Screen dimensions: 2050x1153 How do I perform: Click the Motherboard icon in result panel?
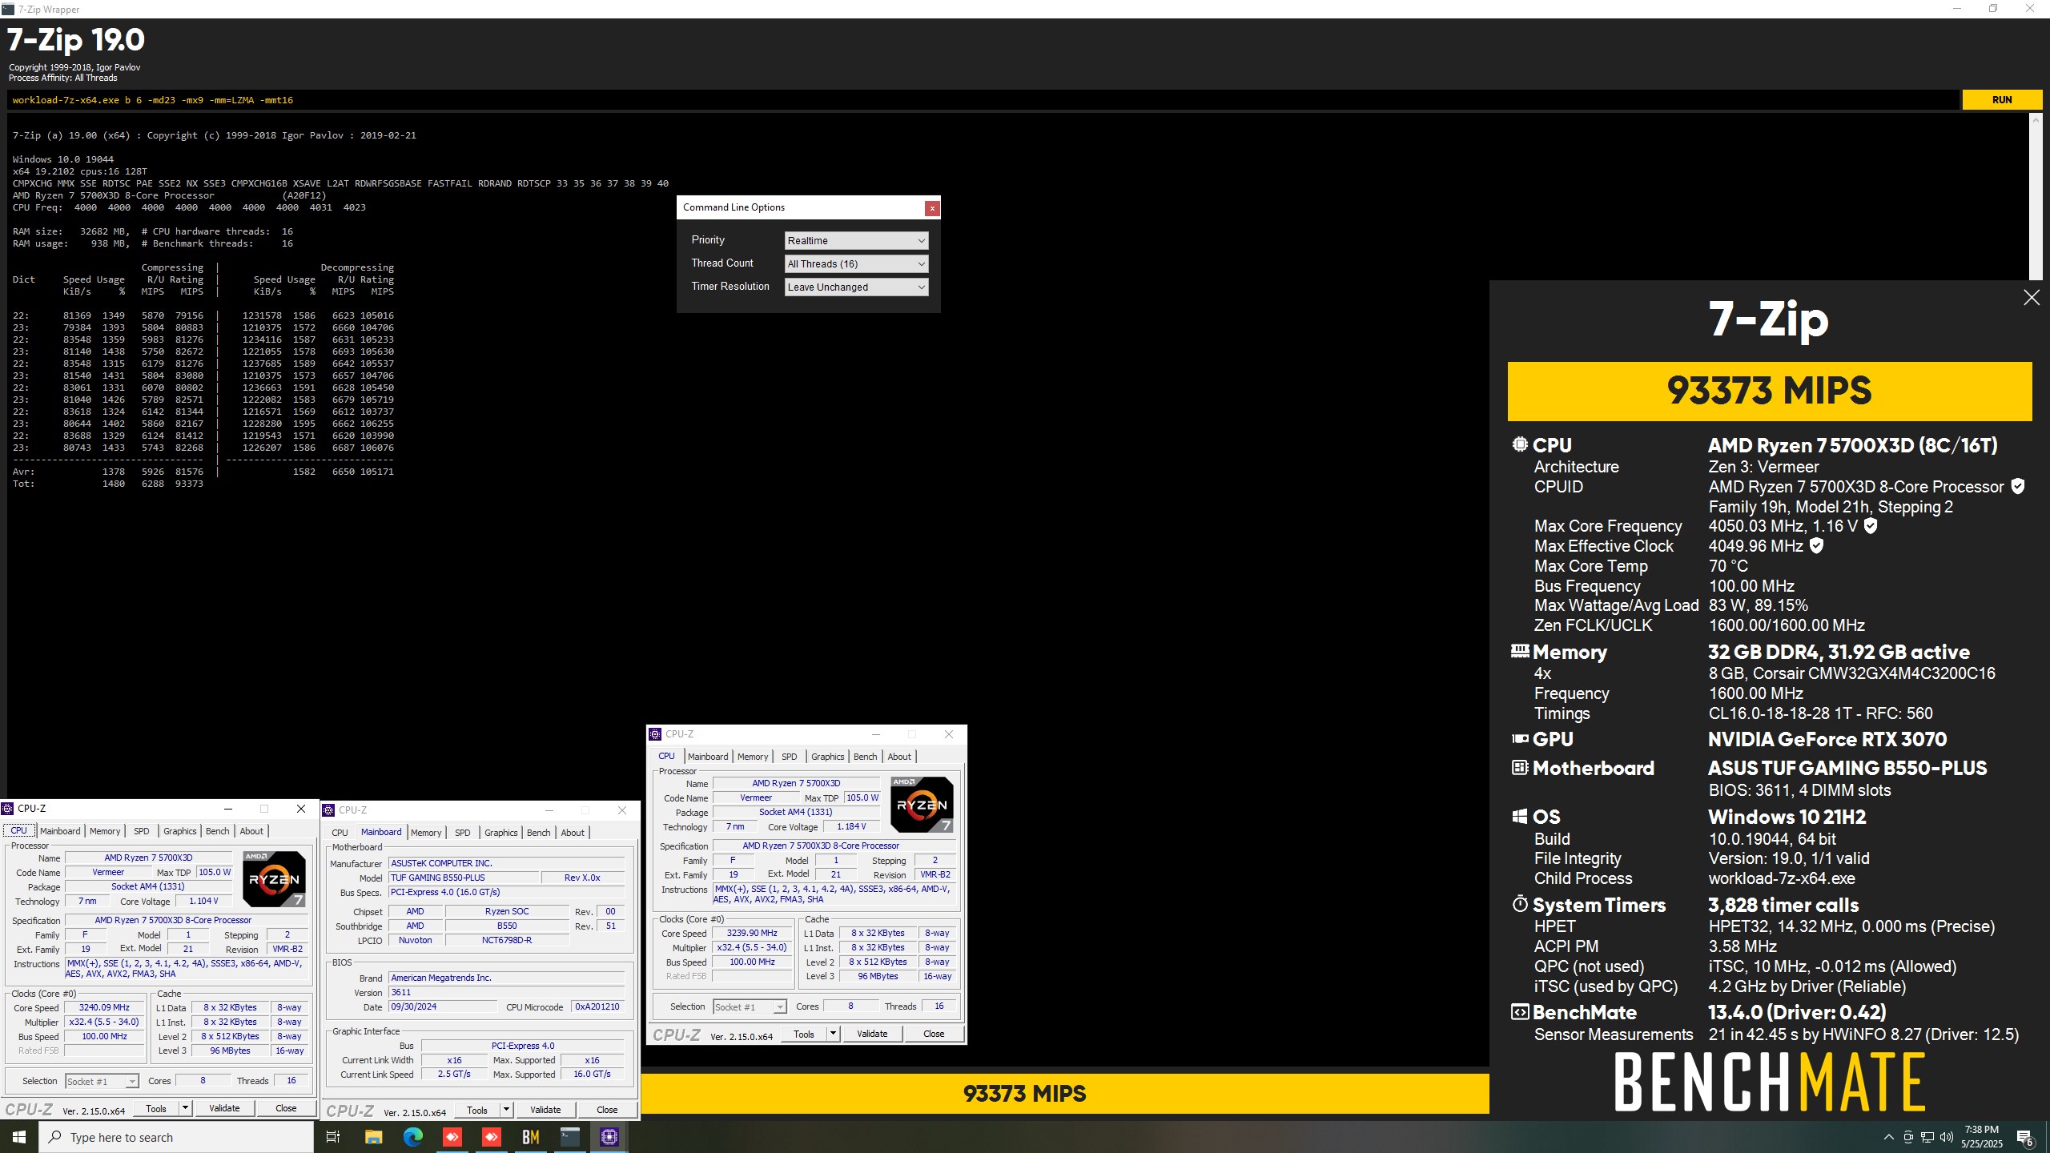coord(1520,767)
